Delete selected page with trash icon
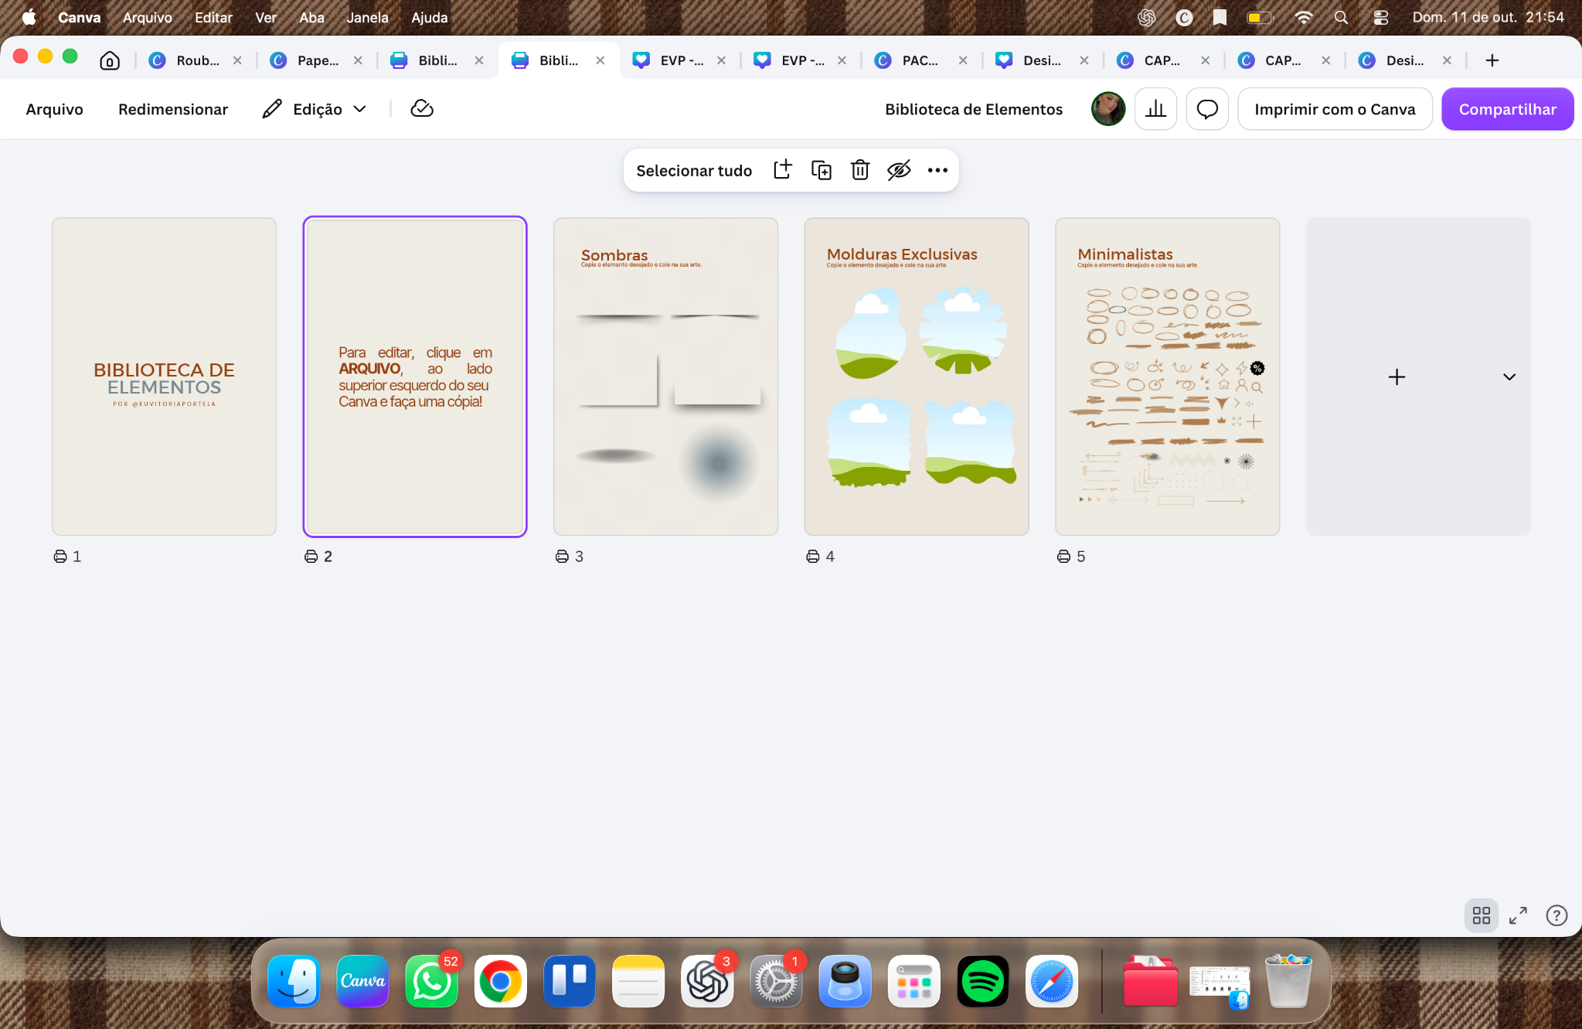The height and width of the screenshot is (1029, 1582). click(x=860, y=170)
